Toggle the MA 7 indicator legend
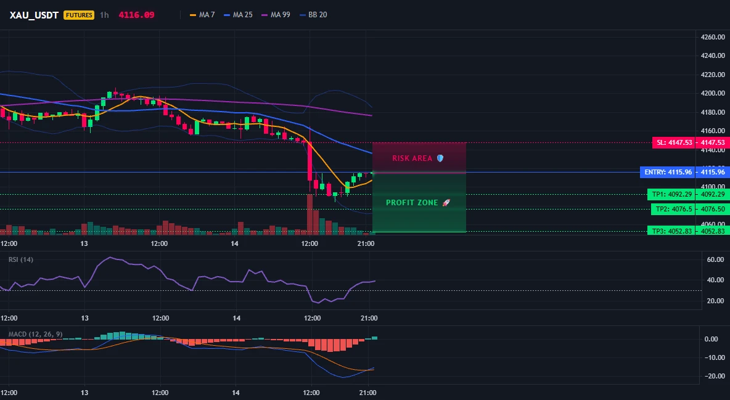This screenshot has height=400, width=730. coord(202,15)
